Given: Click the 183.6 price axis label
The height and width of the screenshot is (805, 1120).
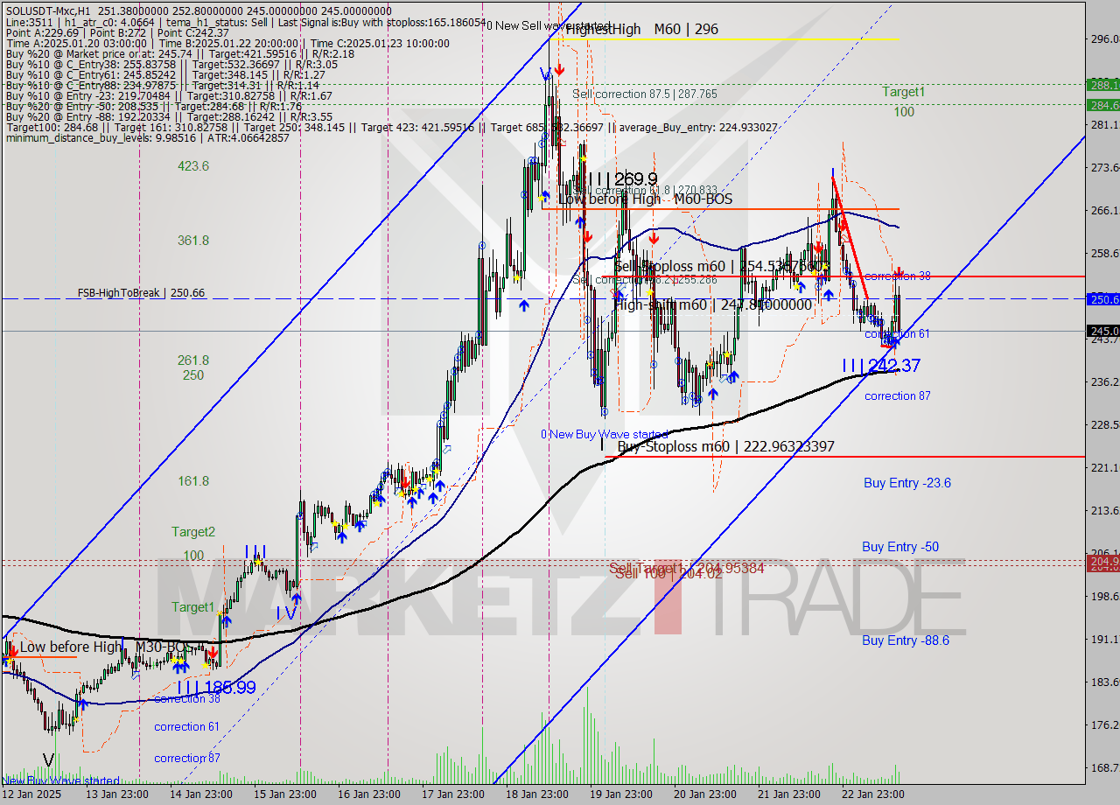Looking at the screenshot, I should [1103, 682].
